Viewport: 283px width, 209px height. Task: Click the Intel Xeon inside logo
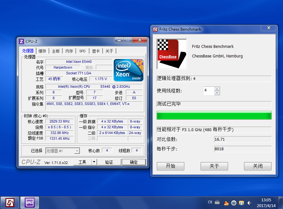point(128,70)
